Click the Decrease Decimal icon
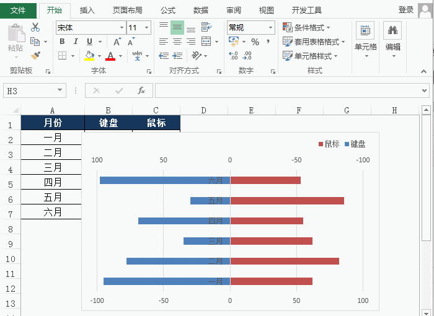The height and width of the screenshot is (316, 434). [247, 56]
